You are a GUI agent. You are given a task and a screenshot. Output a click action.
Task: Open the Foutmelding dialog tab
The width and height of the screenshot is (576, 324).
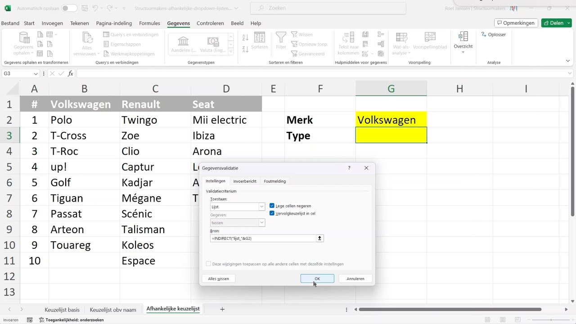274,181
